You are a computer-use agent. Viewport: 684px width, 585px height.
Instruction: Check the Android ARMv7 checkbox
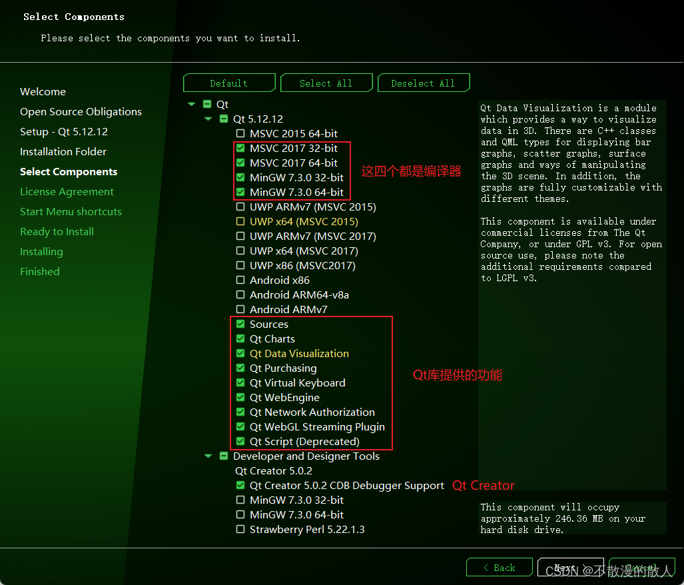pos(240,309)
